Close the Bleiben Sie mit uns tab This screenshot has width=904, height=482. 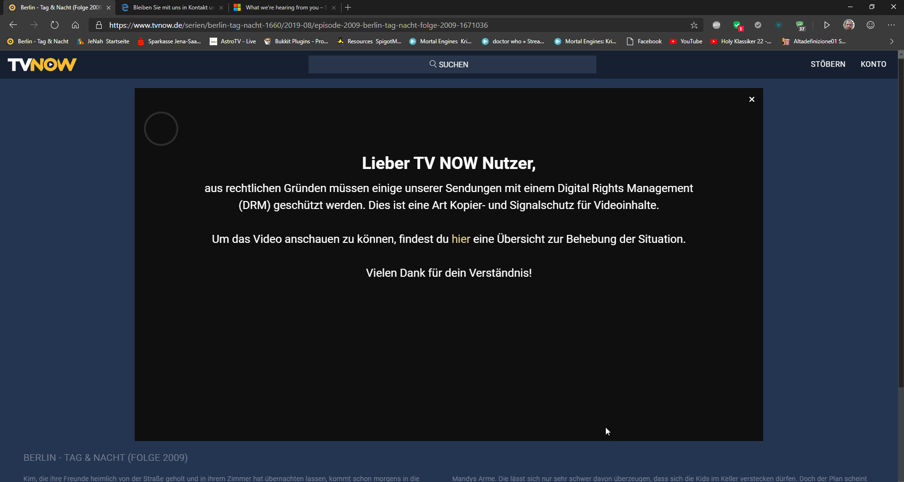click(x=221, y=8)
